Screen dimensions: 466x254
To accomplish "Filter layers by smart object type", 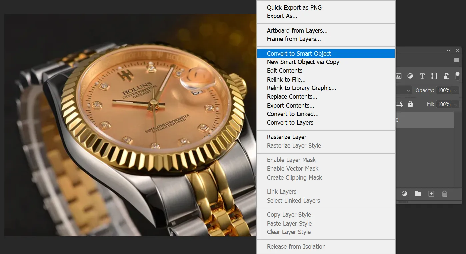I will coord(446,76).
